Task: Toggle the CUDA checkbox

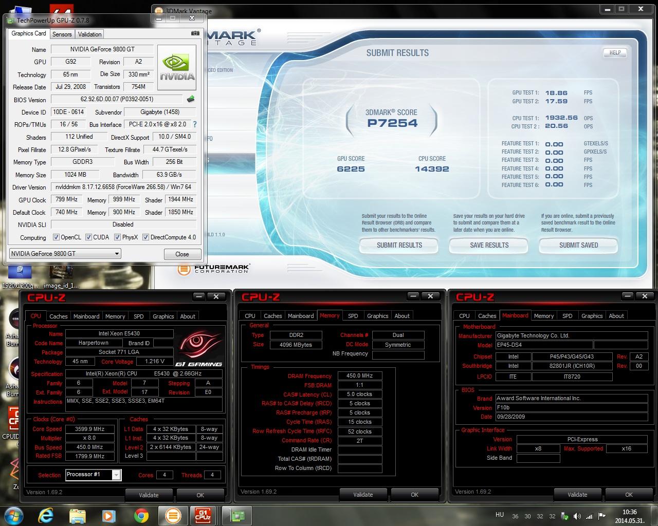Action: pyautogui.click(x=89, y=237)
